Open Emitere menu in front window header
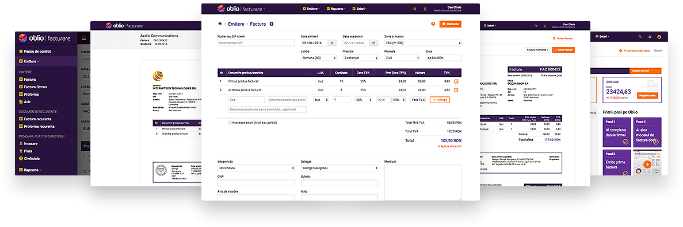 point(311,9)
